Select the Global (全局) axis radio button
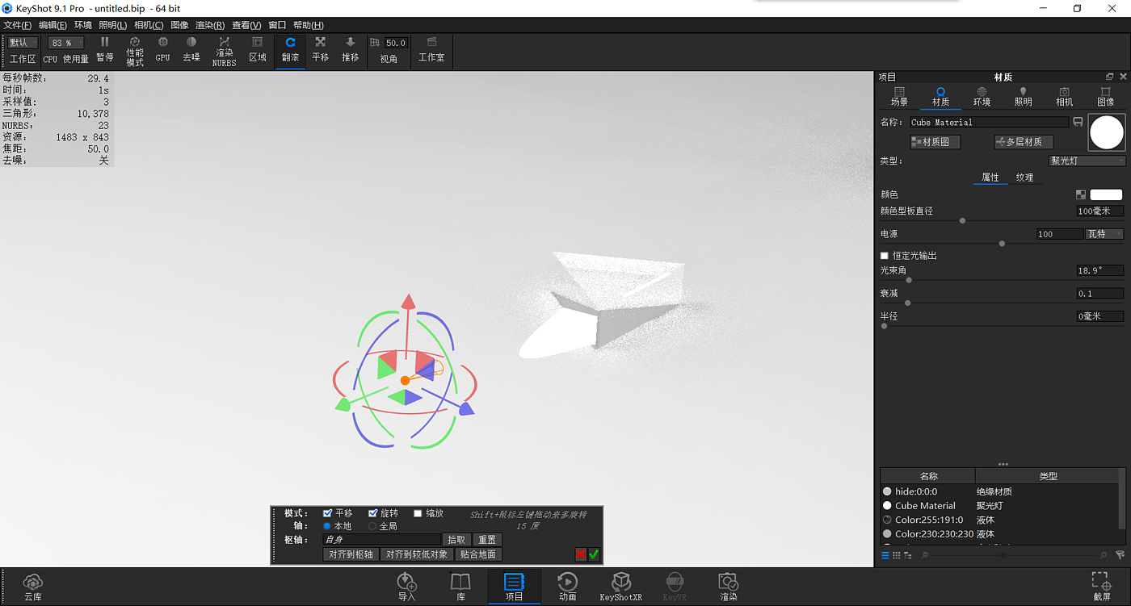Viewport: 1131px width, 606px height. (372, 526)
